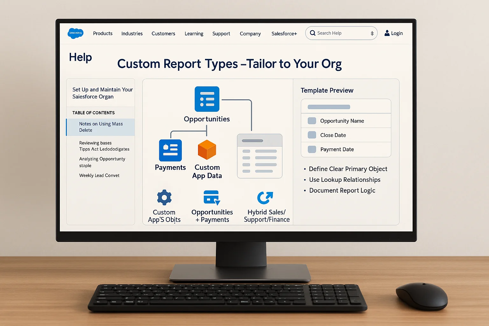Click the Login user profile icon
The height and width of the screenshot is (326, 489).
tap(387, 33)
